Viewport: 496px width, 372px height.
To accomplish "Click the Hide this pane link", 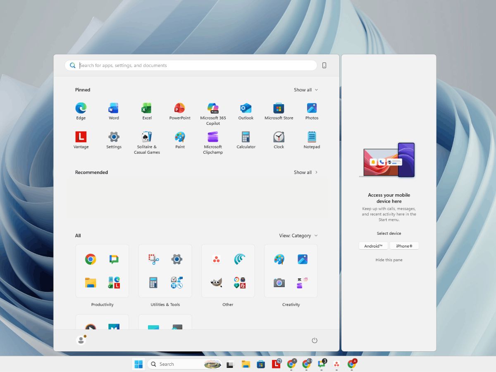I will click(389, 260).
